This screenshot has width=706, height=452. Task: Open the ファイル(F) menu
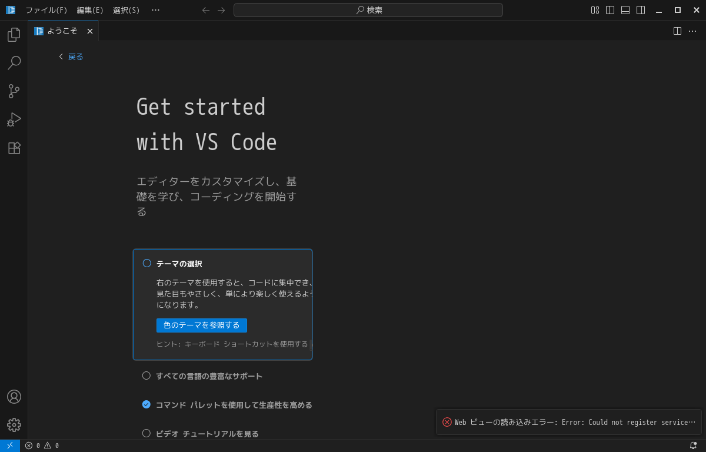pos(46,10)
